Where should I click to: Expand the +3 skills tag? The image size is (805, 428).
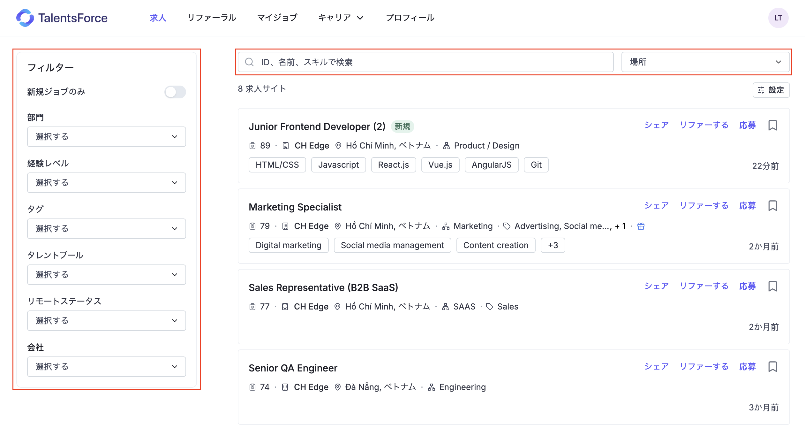pos(553,245)
